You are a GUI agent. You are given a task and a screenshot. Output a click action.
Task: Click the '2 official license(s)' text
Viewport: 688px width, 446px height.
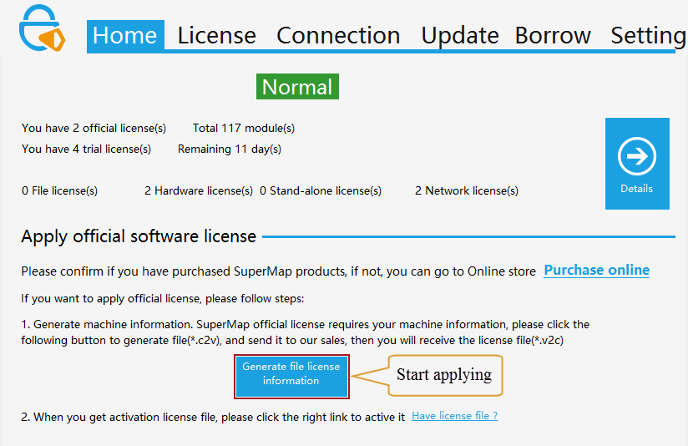pos(94,129)
